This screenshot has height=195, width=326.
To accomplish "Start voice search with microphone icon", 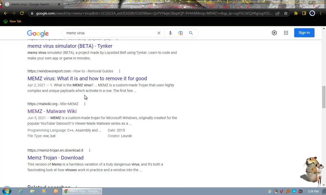I will pos(170,33).
